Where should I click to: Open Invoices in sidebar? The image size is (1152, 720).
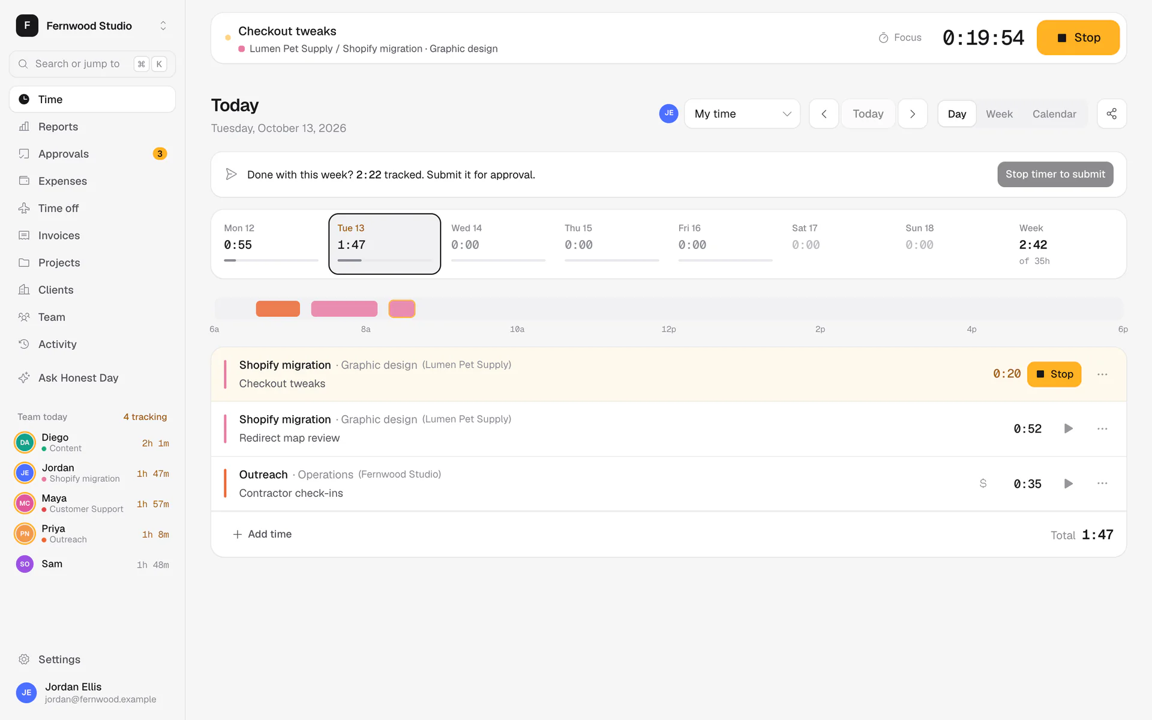92,236
